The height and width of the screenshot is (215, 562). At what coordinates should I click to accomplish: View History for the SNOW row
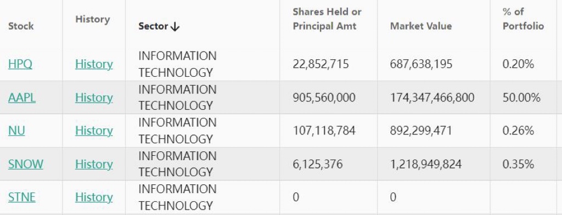(x=94, y=164)
